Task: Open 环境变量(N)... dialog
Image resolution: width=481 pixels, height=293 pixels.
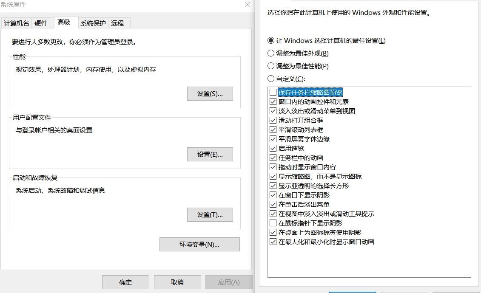Action: click(199, 244)
